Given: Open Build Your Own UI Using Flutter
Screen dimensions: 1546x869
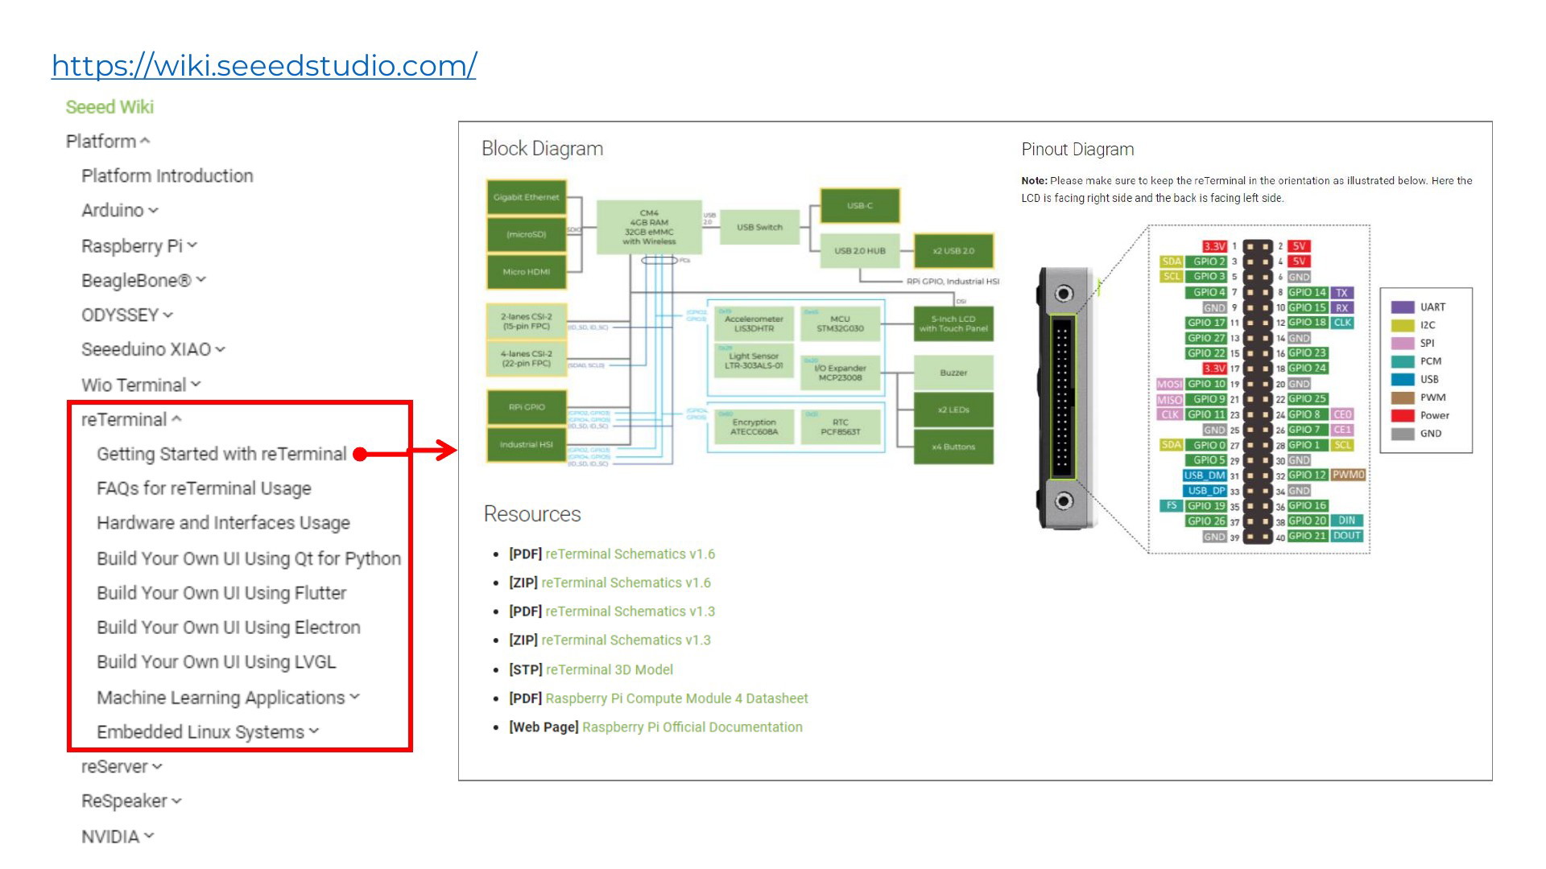Looking at the screenshot, I should coord(221,593).
